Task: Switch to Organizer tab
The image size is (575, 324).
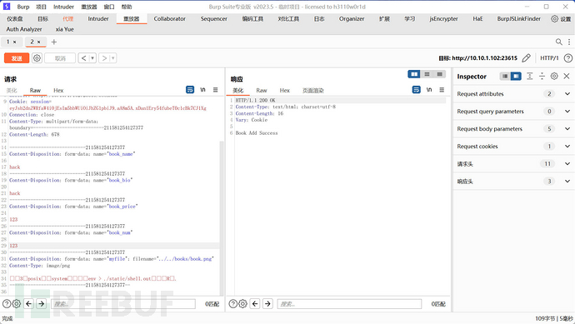Action: pyautogui.click(x=352, y=18)
